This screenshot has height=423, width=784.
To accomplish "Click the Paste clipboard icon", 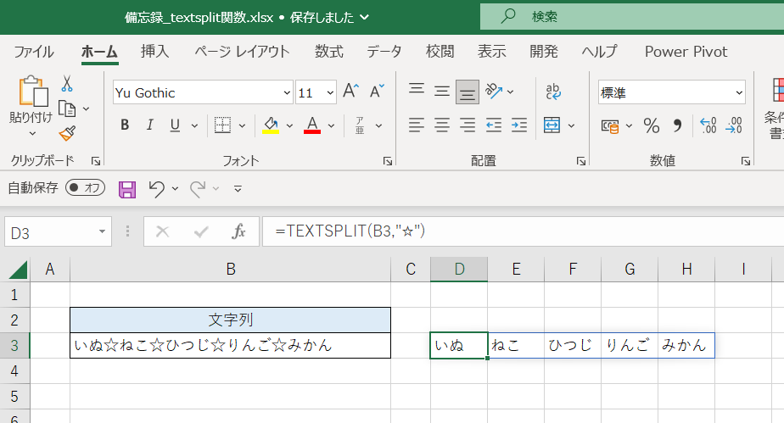I will click(33, 92).
